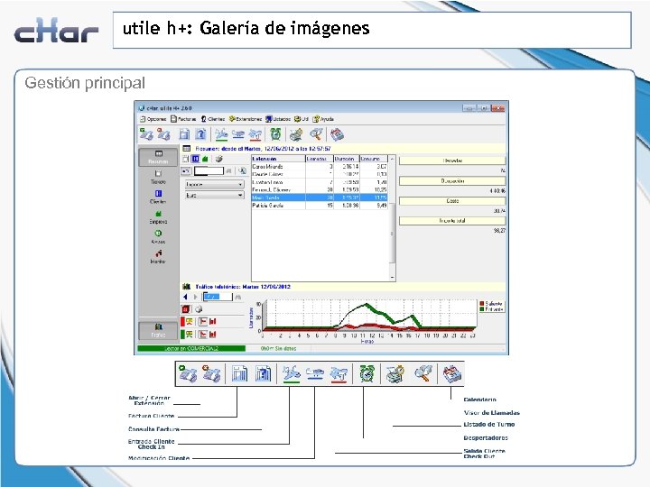Screen dimensions: 650x487
Task: Select Resumen in the left sidebar
Action: point(158,157)
